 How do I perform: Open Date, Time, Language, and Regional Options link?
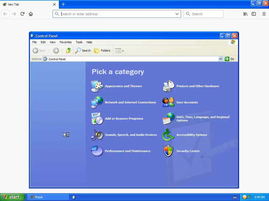click(x=203, y=119)
